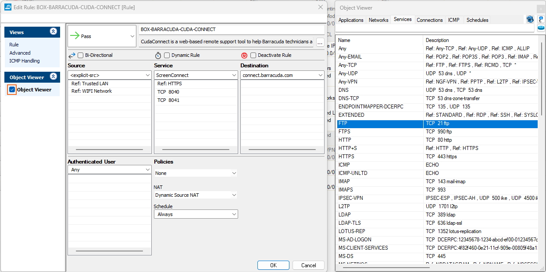Switch to the Connections tab
Image resolution: width=546 pixels, height=272 pixels.
click(x=430, y=20)
